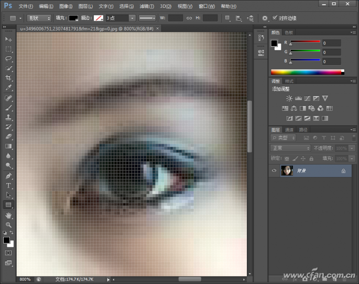Viewport: 359px width, 284px height.
Task: Open the layer blend mode dropdown
Action: pyautogui.click(x=290, y=148)
